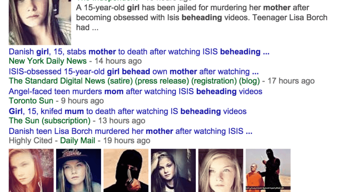Click The Standard Digital News source

(135, 81)
